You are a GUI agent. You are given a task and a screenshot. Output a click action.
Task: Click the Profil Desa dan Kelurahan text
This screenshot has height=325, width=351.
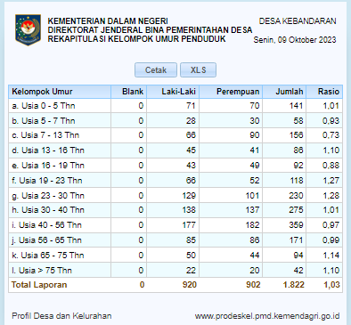(x=61, y=316)
